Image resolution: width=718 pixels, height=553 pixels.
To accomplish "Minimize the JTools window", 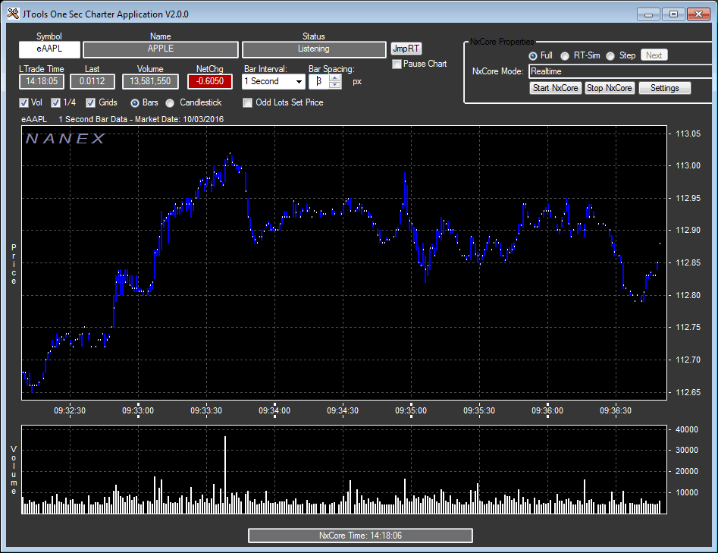I will point(648,14).
